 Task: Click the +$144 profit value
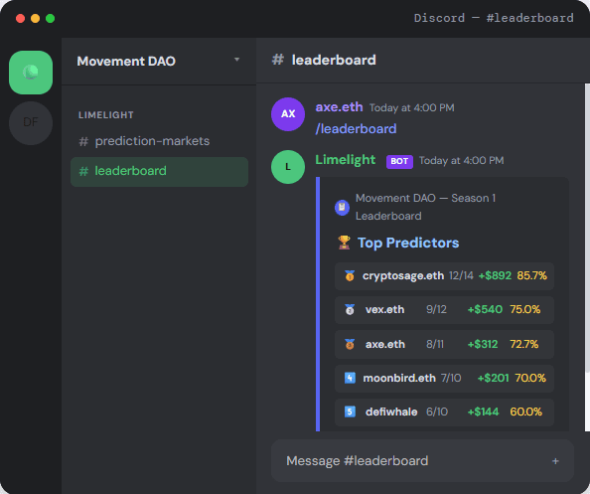(483, 412)
